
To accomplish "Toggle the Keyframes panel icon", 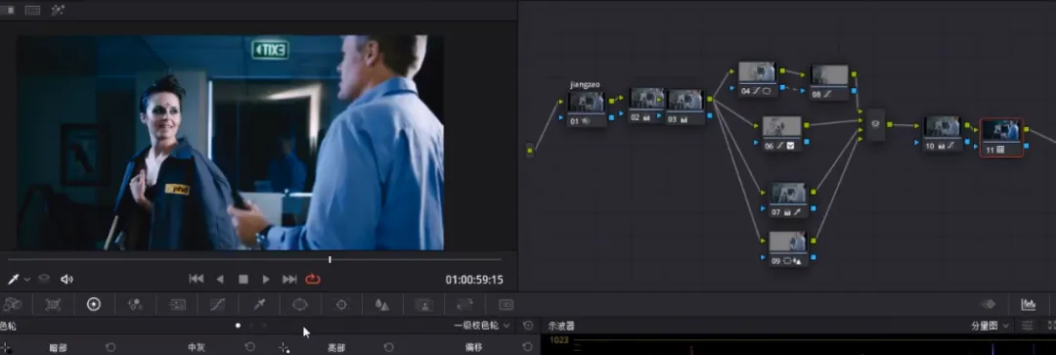I will (x=988, y=304).
